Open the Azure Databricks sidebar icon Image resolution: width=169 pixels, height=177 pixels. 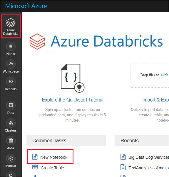(11, 23)
